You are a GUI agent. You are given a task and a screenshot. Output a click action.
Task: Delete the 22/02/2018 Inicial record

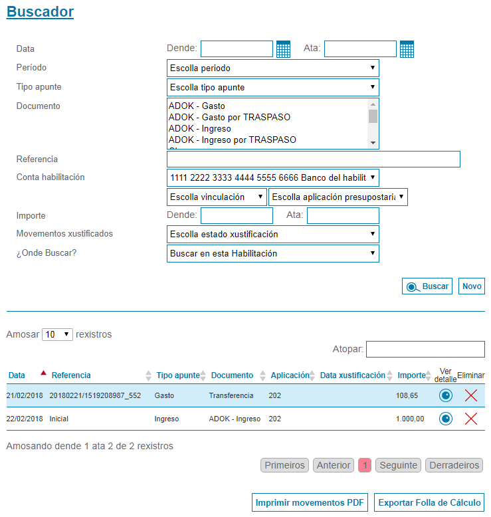click(471, 419)
